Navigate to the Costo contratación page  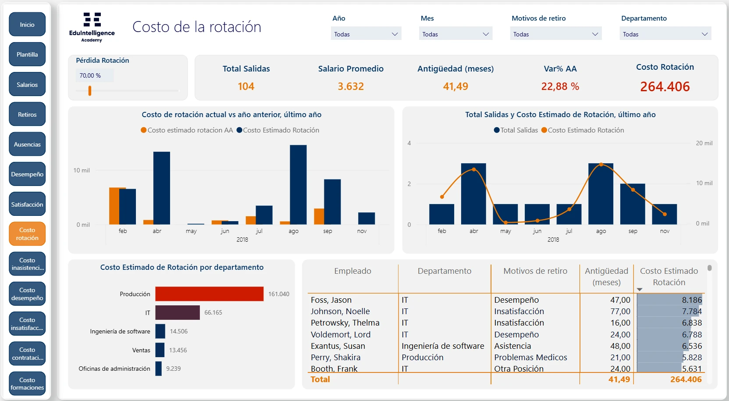(27, 354)
